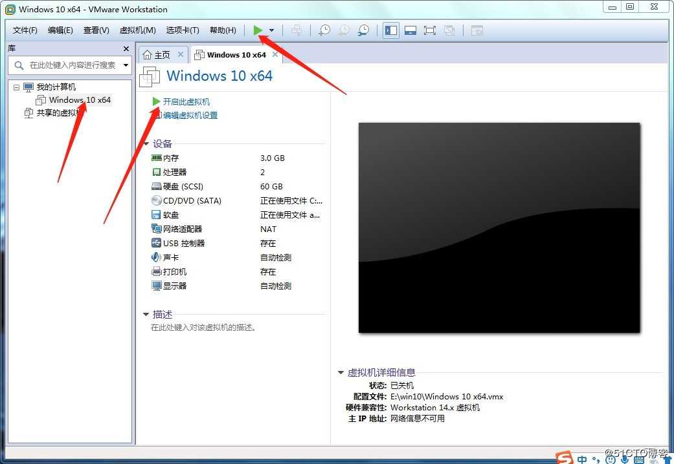Open the 文件(F) menu
Image resolution: width=674 pixels, height=464 pixels.
pyautogui.click(x=25, y=30)
